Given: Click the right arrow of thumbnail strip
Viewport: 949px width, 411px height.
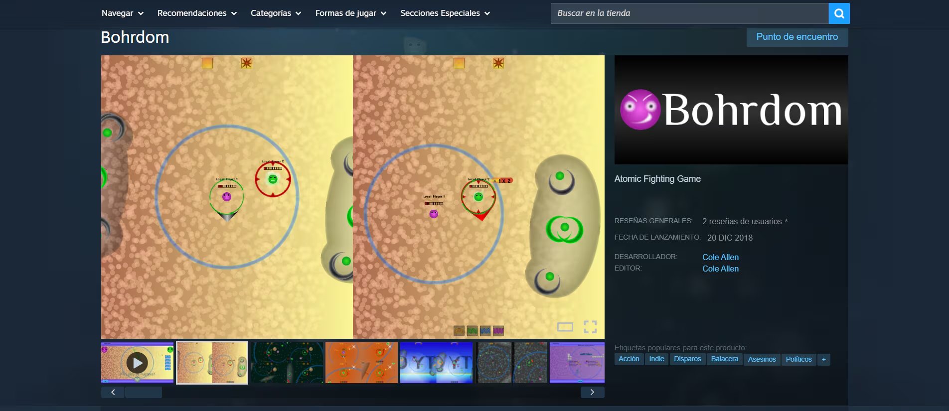Looking at the screenshot, I should coord(592,392).
